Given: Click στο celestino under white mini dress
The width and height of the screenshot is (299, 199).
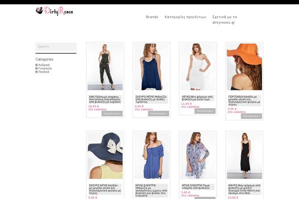Looking at the screenshot, I should (190, 107).
